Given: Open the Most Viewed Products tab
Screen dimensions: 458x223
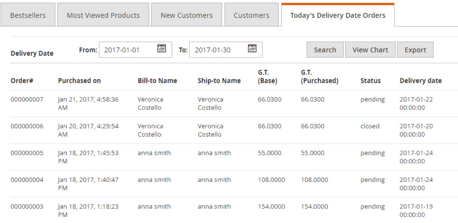Looking at the screenshot, I should tap(103, 15).
